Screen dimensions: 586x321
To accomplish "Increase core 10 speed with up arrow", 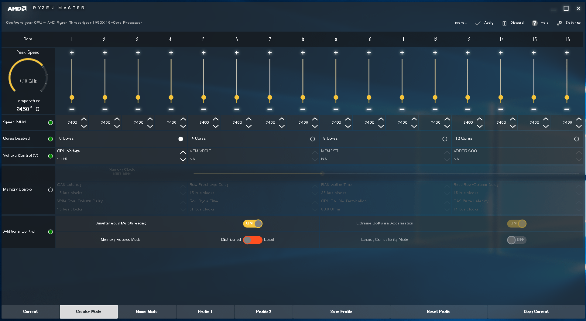I will 381,119.
